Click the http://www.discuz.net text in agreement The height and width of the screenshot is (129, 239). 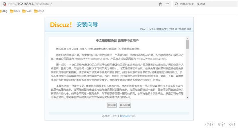pyautogui.click(x=151, y=59)
